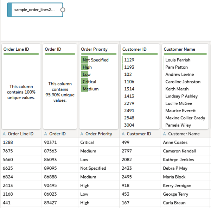This screenshot has height=208, width=211.
Task: Select Maurice Everett in Customer Name tile
Action: point(180,111)
